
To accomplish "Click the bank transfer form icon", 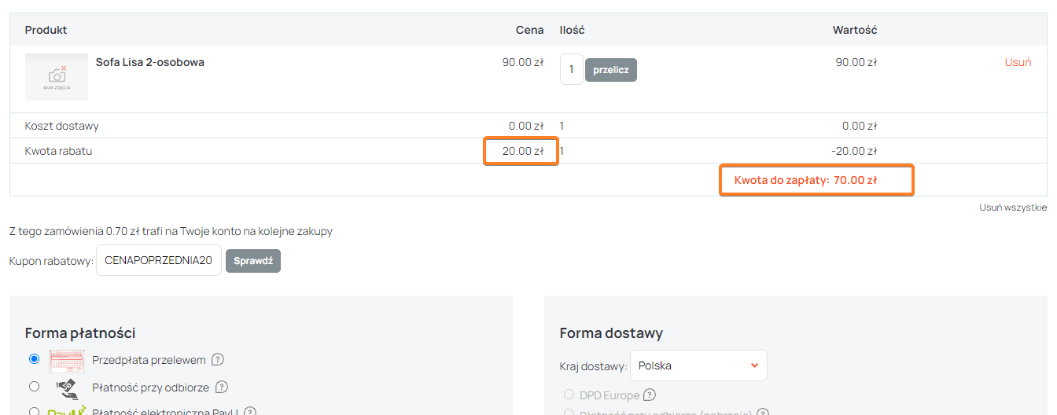I will click(x=67, y=361).
